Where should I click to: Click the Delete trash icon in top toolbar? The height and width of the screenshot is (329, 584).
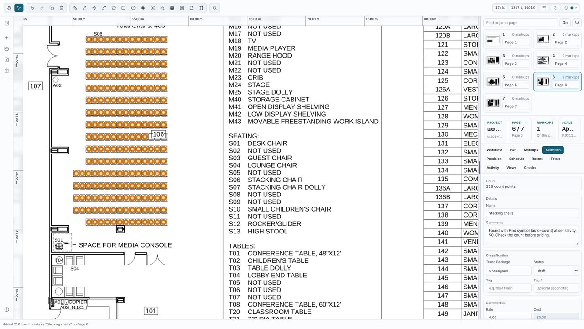pos(62,8)
